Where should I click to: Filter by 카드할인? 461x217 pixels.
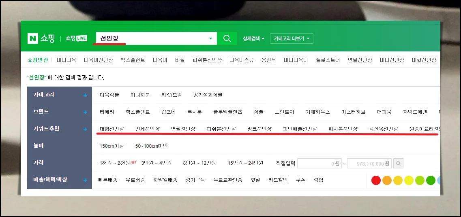[278, 180]
